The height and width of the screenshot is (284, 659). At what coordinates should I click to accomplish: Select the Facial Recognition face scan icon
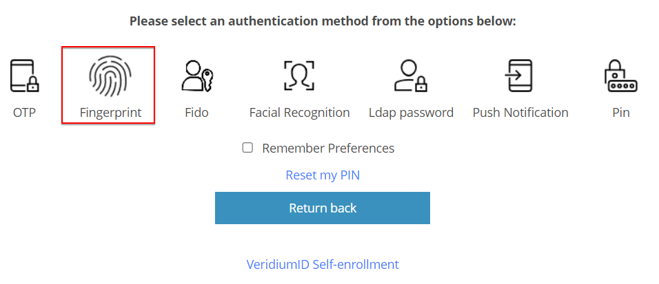click(299, 76)
